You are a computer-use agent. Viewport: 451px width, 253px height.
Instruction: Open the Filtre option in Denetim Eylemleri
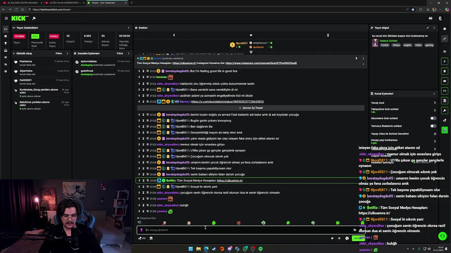(120, 53)
